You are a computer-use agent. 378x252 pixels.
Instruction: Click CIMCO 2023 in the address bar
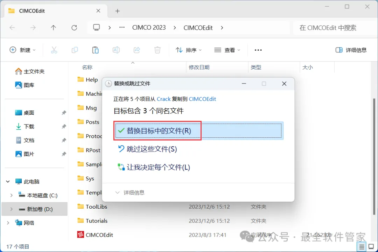click(x=149, y=28)
